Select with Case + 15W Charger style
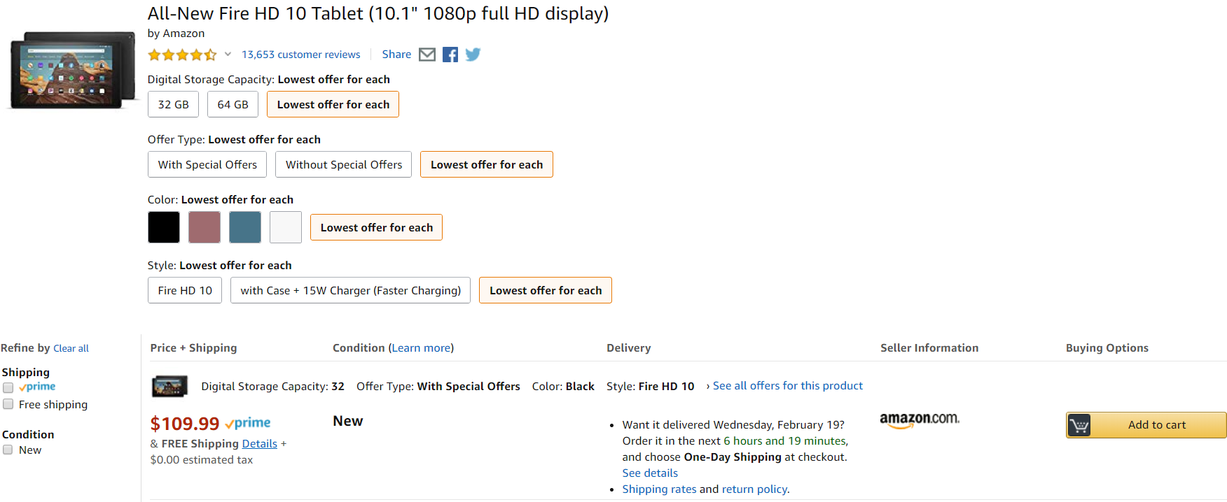This screenshot has width=1227, height=502. click(x=350, y=290)
